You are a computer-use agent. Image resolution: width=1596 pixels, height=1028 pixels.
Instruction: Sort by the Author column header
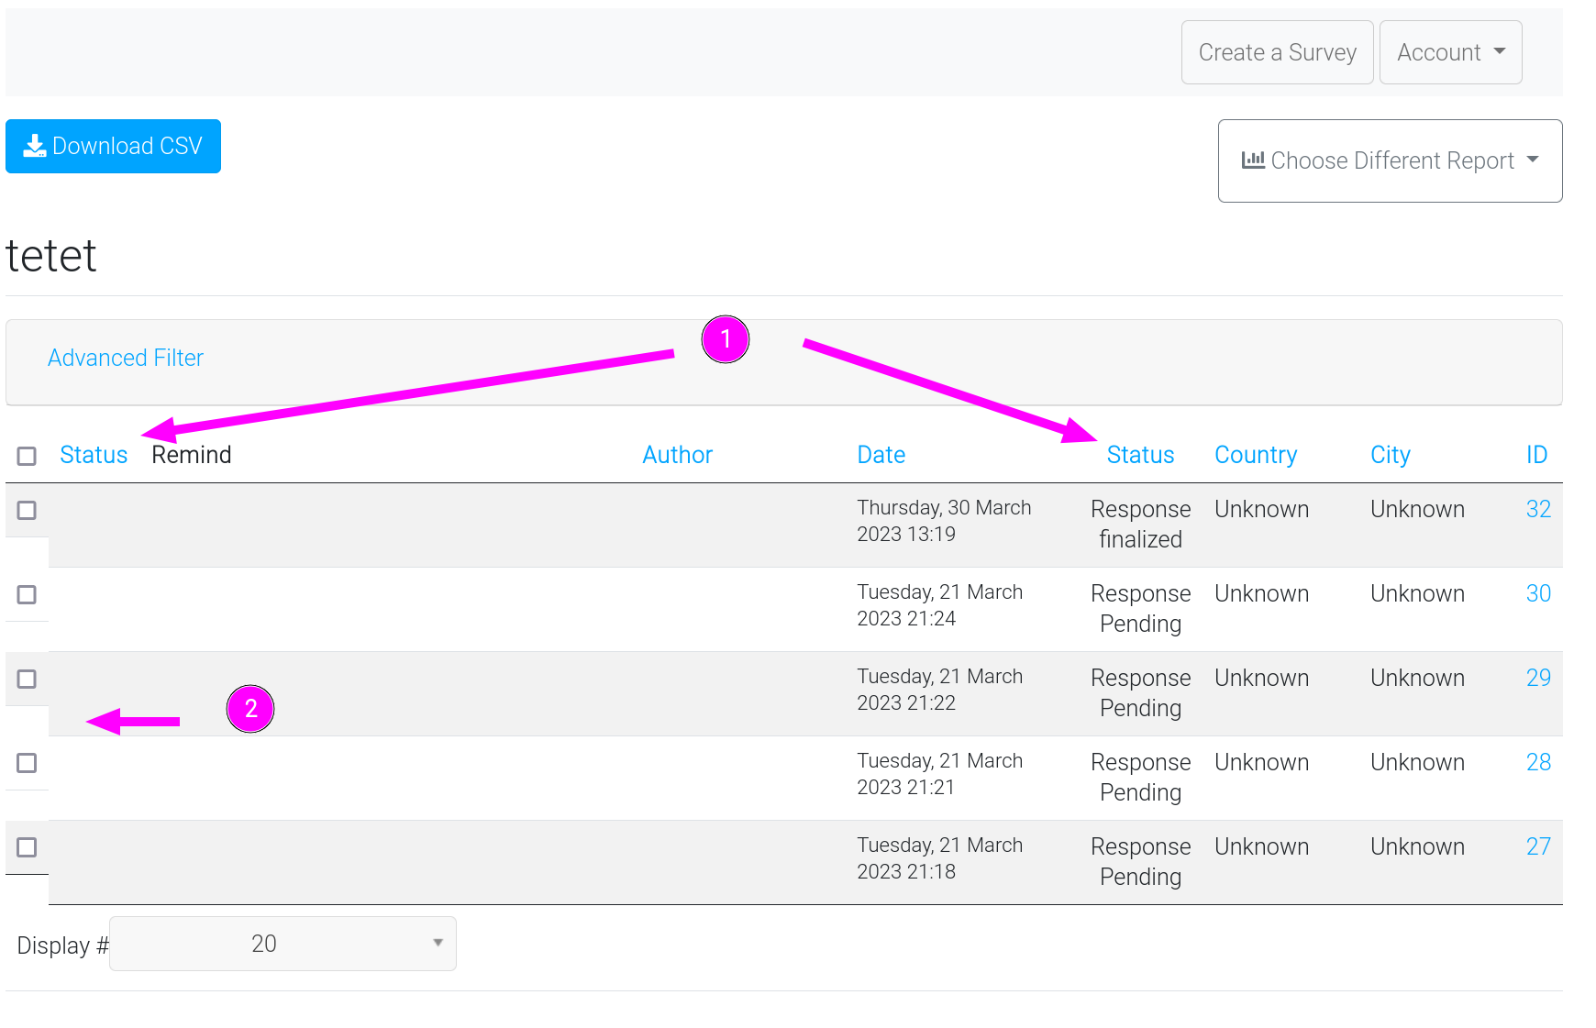pyautogui.click(x=677, y=455)
